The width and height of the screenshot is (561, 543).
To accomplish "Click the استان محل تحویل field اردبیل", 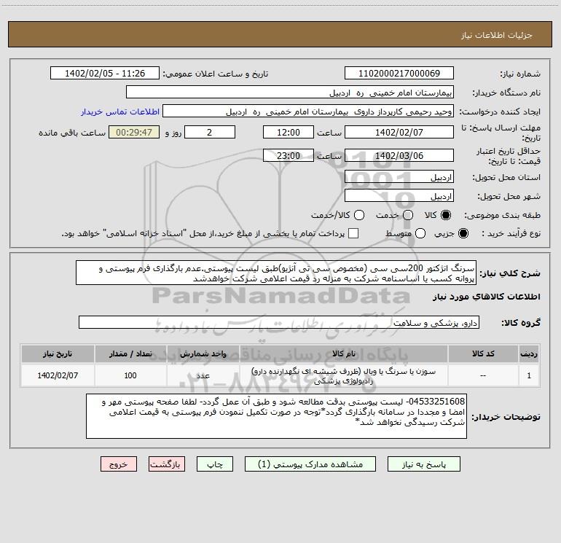I will 399,177.
